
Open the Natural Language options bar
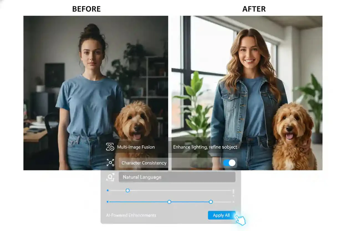click(177, 177)
